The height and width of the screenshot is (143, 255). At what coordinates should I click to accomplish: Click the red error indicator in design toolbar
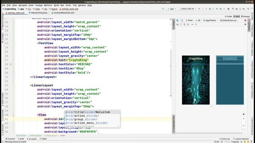point(245,20)
